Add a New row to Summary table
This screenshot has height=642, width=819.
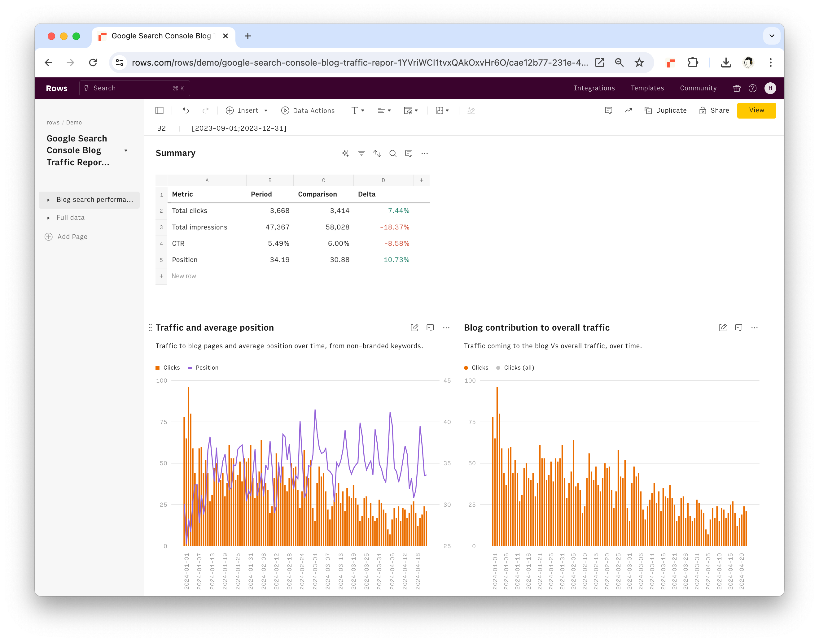[183, 276]
